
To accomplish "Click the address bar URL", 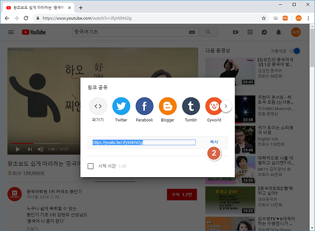I will [87, 18].
